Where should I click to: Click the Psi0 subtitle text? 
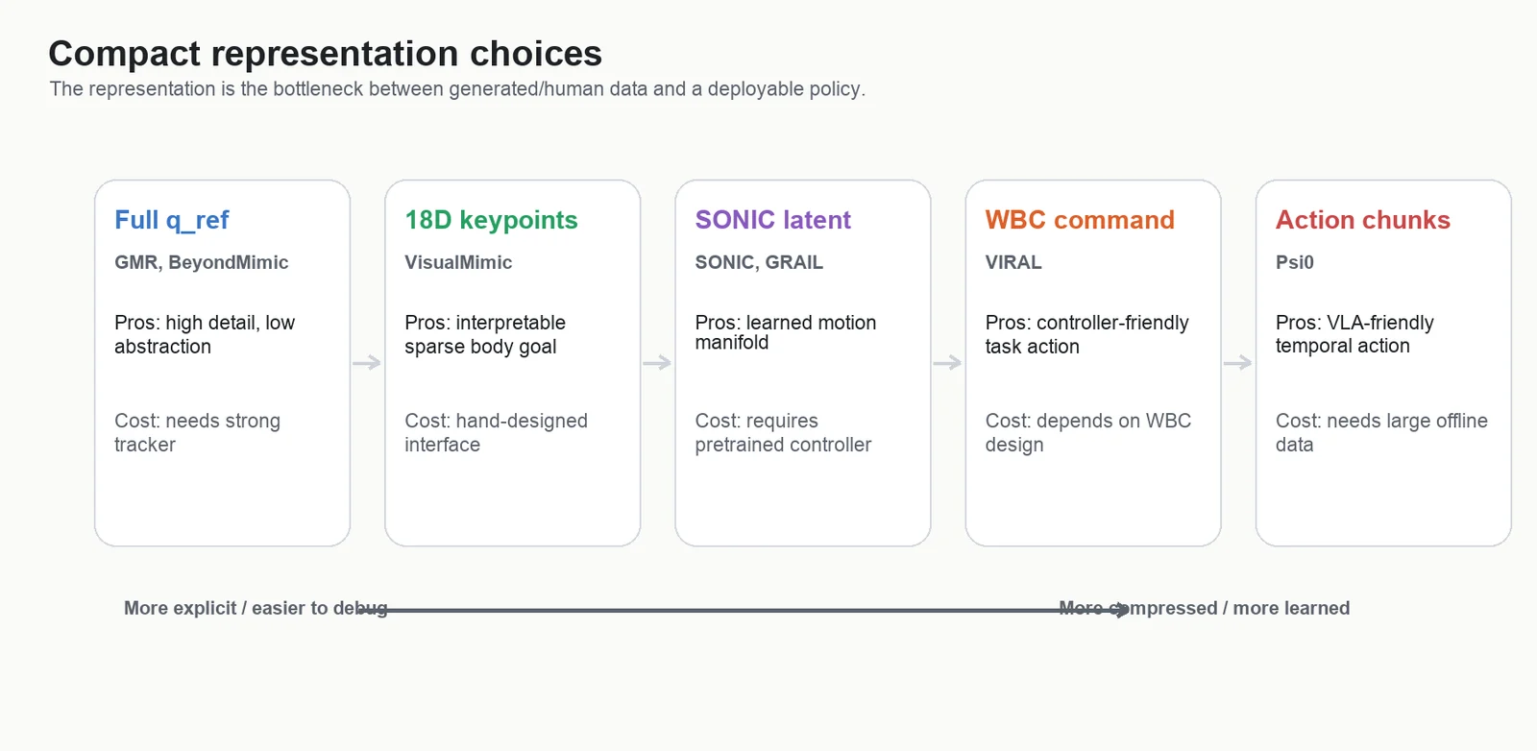coord(1294,262)
